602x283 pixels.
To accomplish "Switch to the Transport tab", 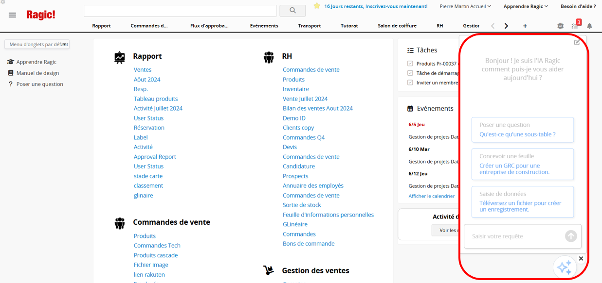I will (x=310, y=26).
